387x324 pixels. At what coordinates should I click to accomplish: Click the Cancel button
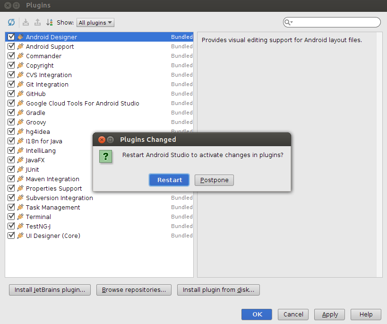(x=293, y=315)
